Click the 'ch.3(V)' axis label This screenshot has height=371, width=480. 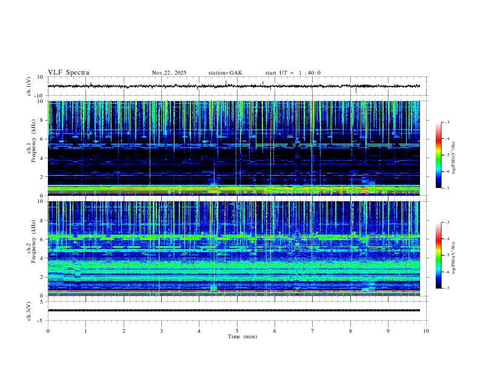pos(29,311)
